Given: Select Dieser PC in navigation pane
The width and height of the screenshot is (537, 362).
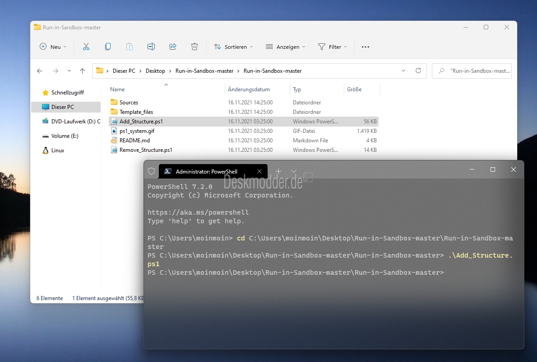Looking at the screenshot, I should [x=66, y=107].
